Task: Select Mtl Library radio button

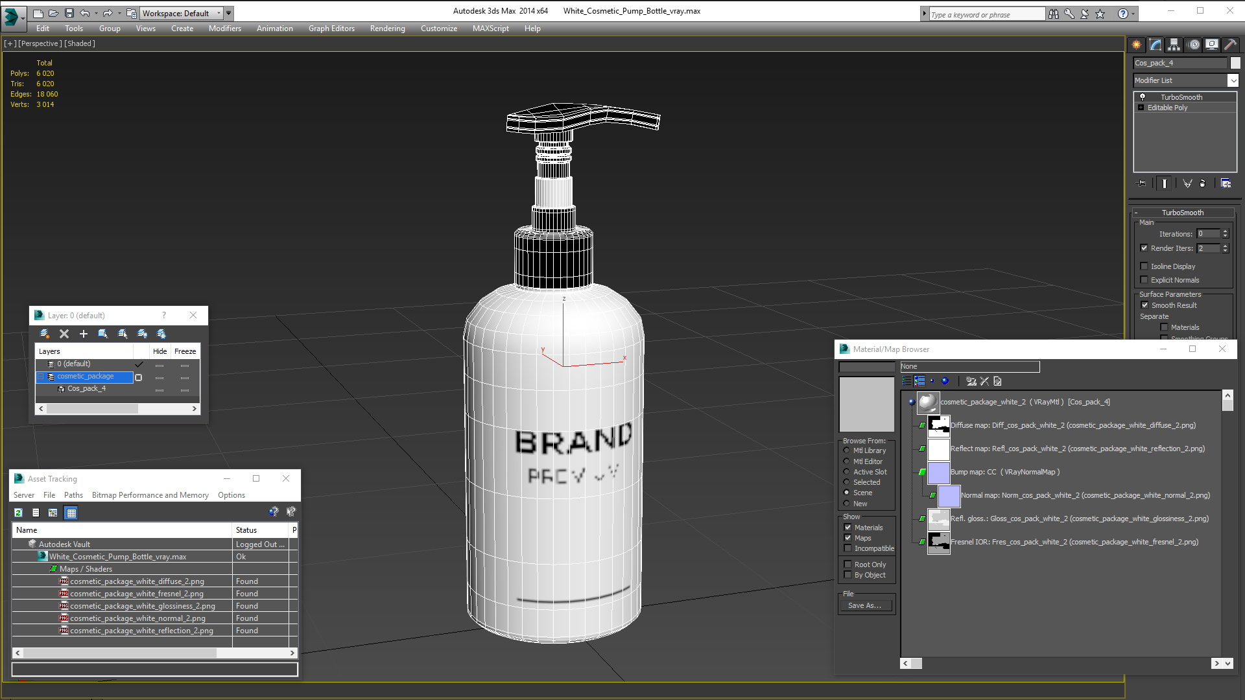Action: click(846, 450)
